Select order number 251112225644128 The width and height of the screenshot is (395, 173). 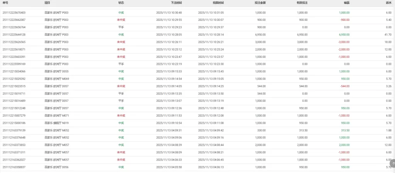[14, 35]
